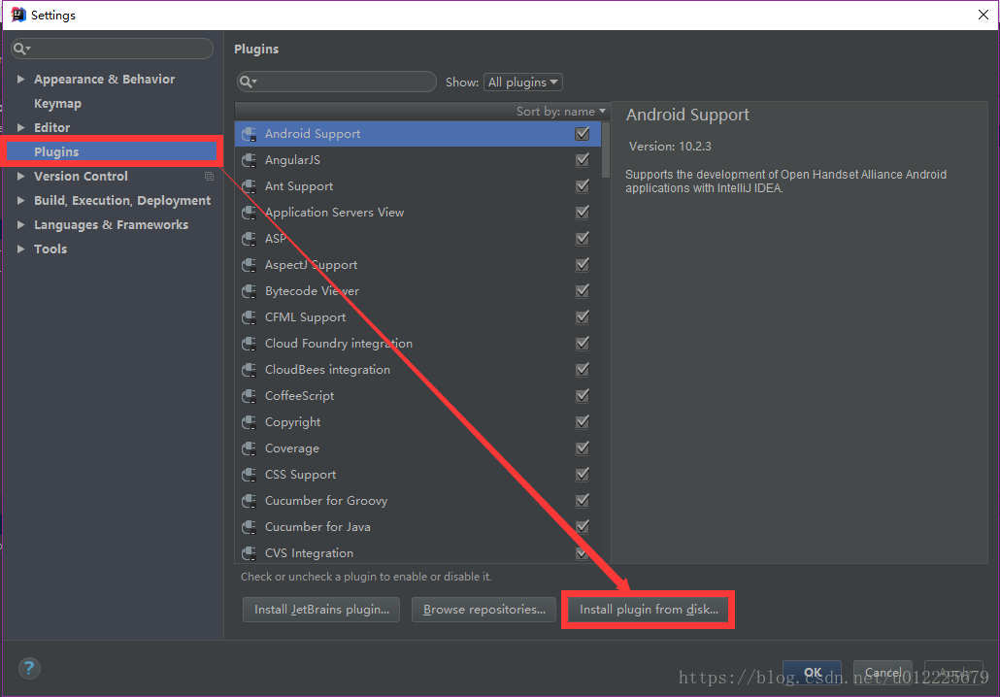Select Keymap in settings tree

click(57, 103)
